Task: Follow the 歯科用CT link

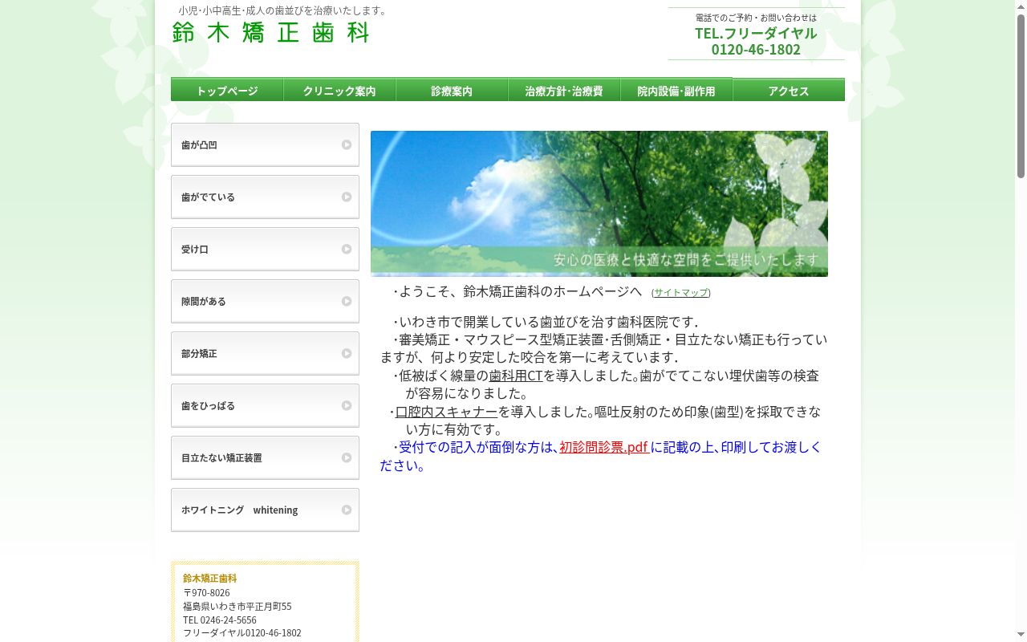Action: pyautogui.click(x=516, y=376)
